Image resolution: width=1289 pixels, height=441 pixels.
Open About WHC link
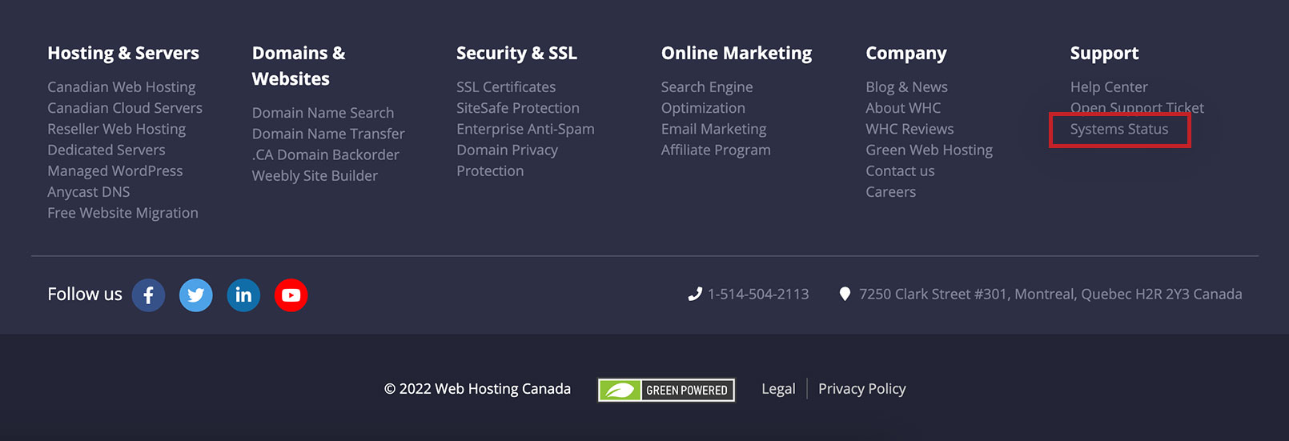pos(903,108)
